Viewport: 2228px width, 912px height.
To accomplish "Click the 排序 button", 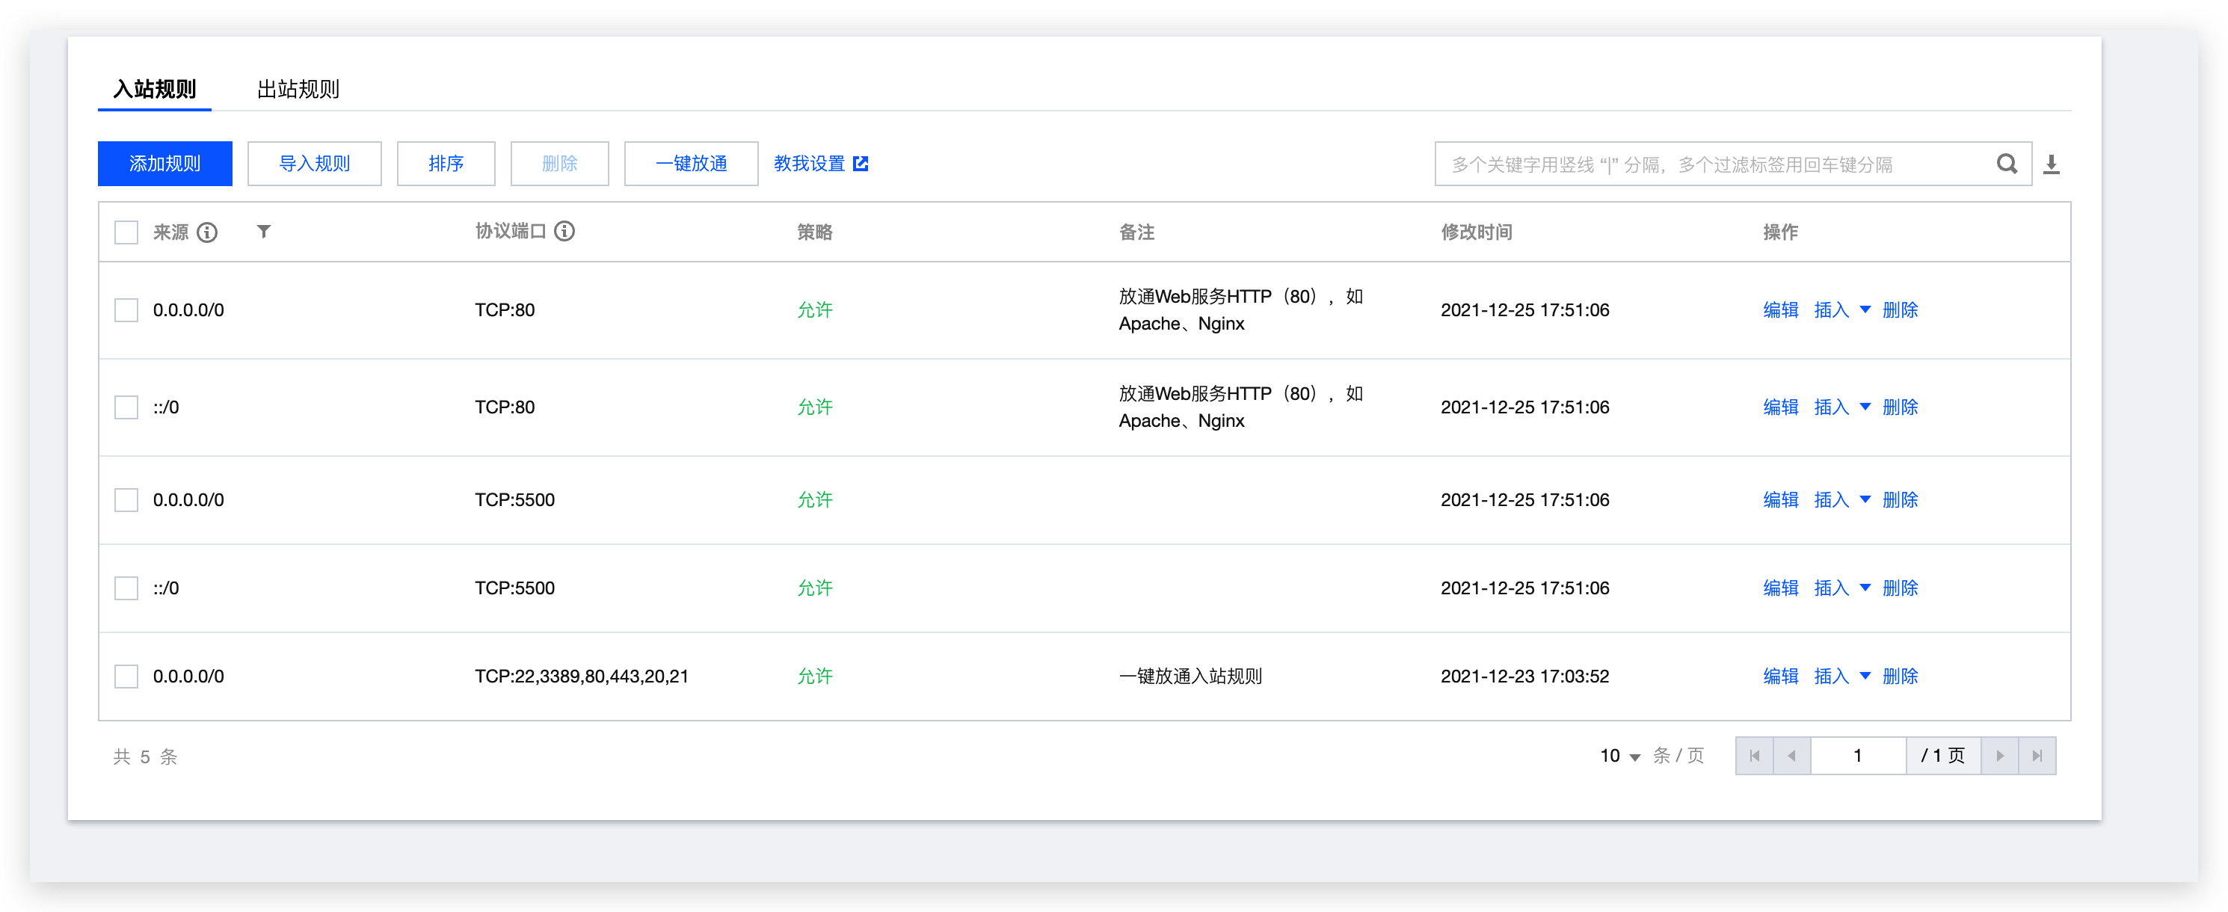I will (446, 164).
